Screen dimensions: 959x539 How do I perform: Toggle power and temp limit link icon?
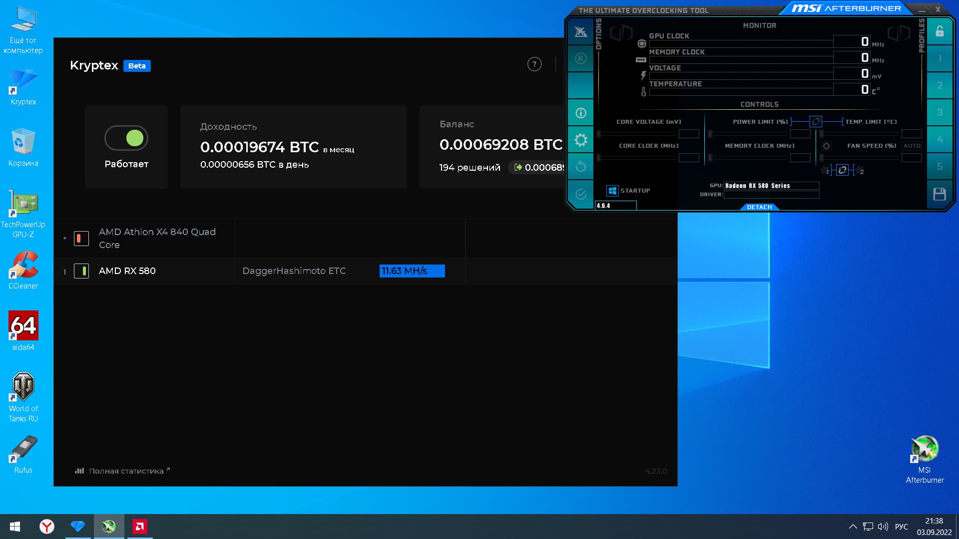(x=816, y=121)
